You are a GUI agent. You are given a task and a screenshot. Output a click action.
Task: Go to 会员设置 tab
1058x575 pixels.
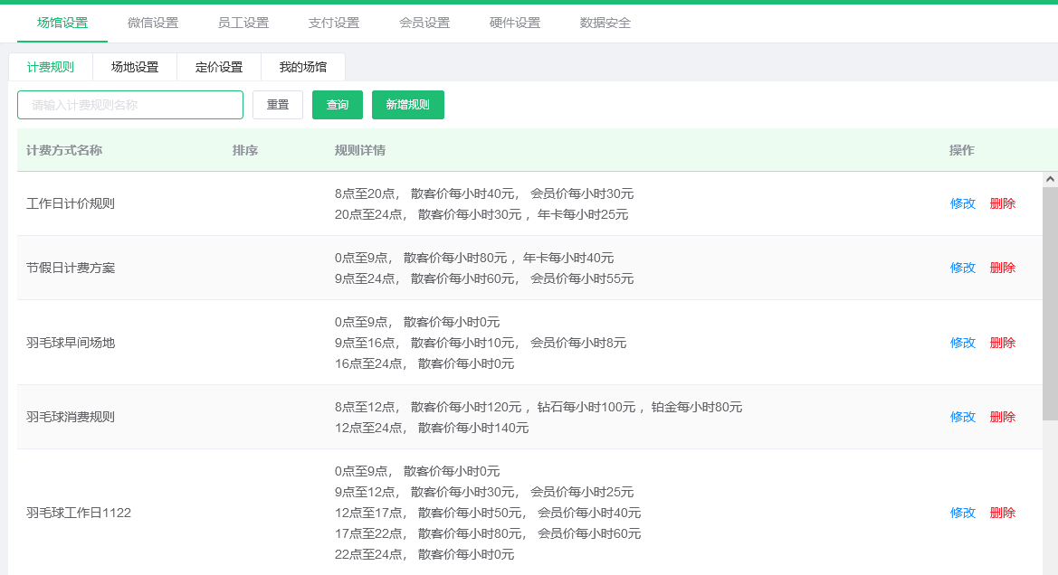coord(424,23)
